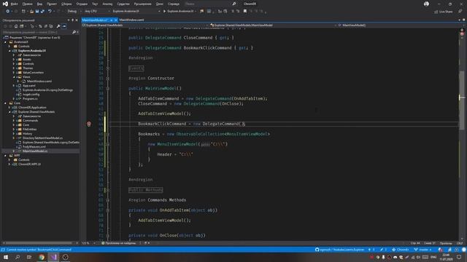Open Task View from the taskbar
The image size is (467, 262).
(29, 257)
